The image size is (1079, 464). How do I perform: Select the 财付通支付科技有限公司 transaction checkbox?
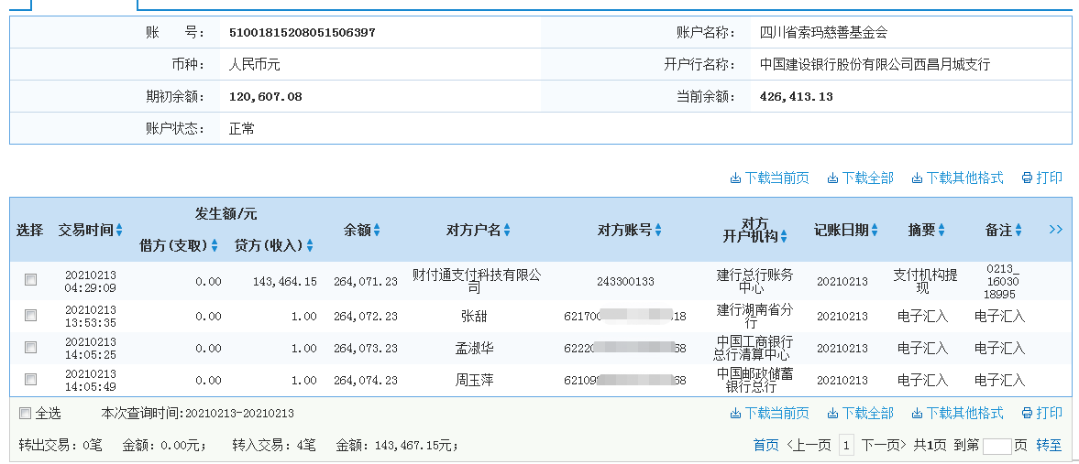(x=31, y=280)
